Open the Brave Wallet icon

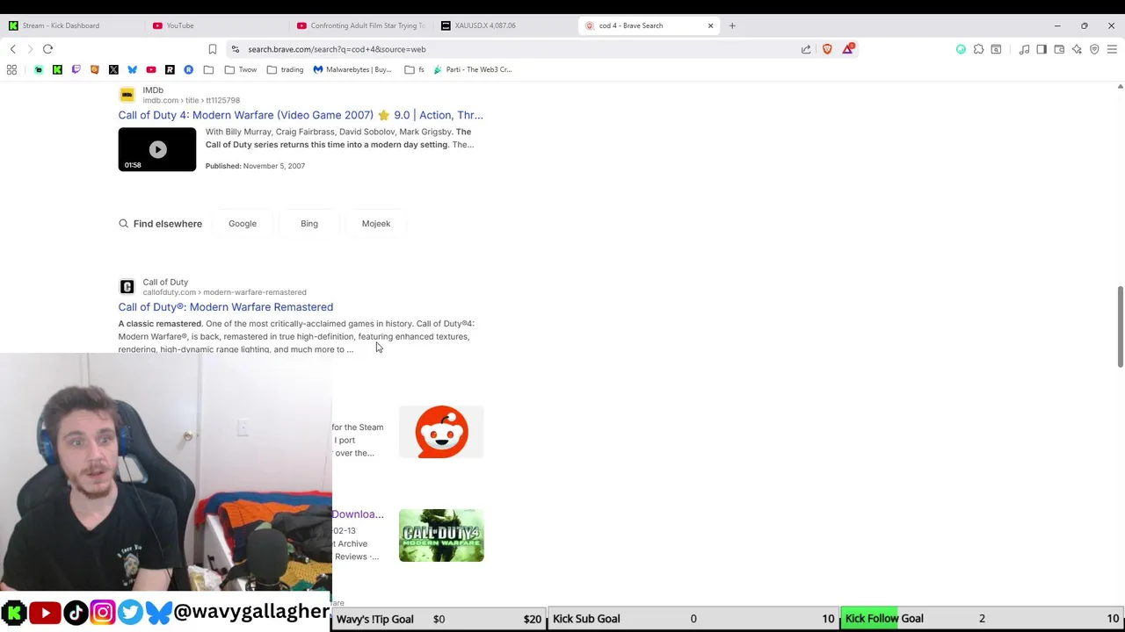coord(1059,49)
